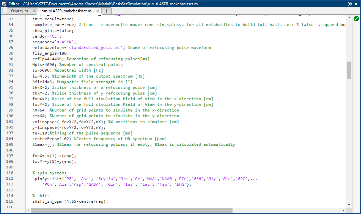Image resolution: width=361 pixels, height=214 pixels.
Task: Click the vertical scrollbar down arrow
Action: pos(349,205)
